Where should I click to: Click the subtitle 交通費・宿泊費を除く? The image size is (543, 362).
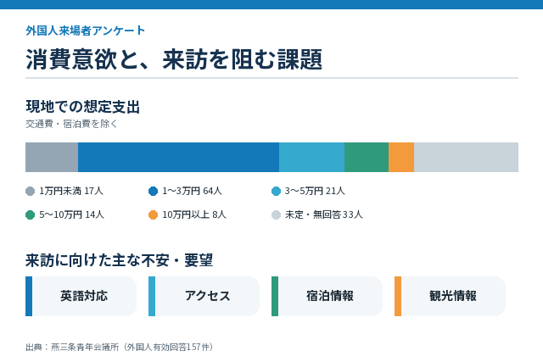[71, 124]
